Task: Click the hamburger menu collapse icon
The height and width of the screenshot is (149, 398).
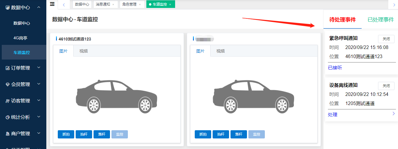Action: click(52, 4)
